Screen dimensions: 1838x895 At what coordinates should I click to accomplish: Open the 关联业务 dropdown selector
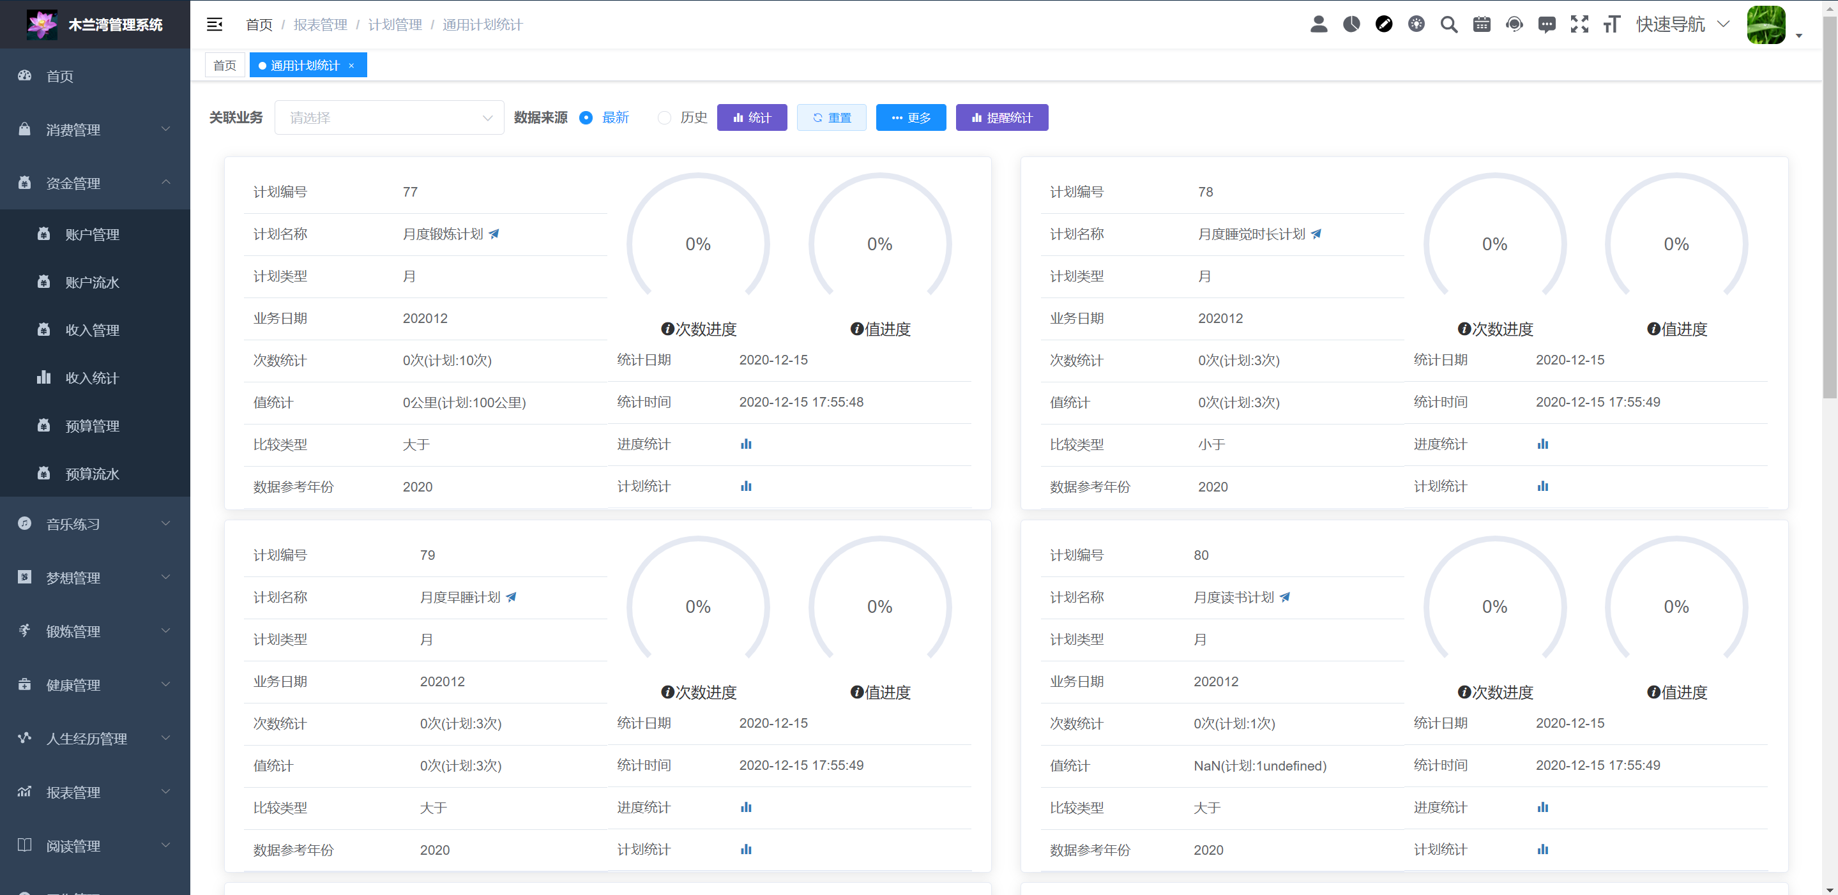click(389, 117)
